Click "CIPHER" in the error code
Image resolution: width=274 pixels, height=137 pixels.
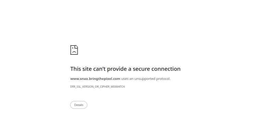pos(104,87)
